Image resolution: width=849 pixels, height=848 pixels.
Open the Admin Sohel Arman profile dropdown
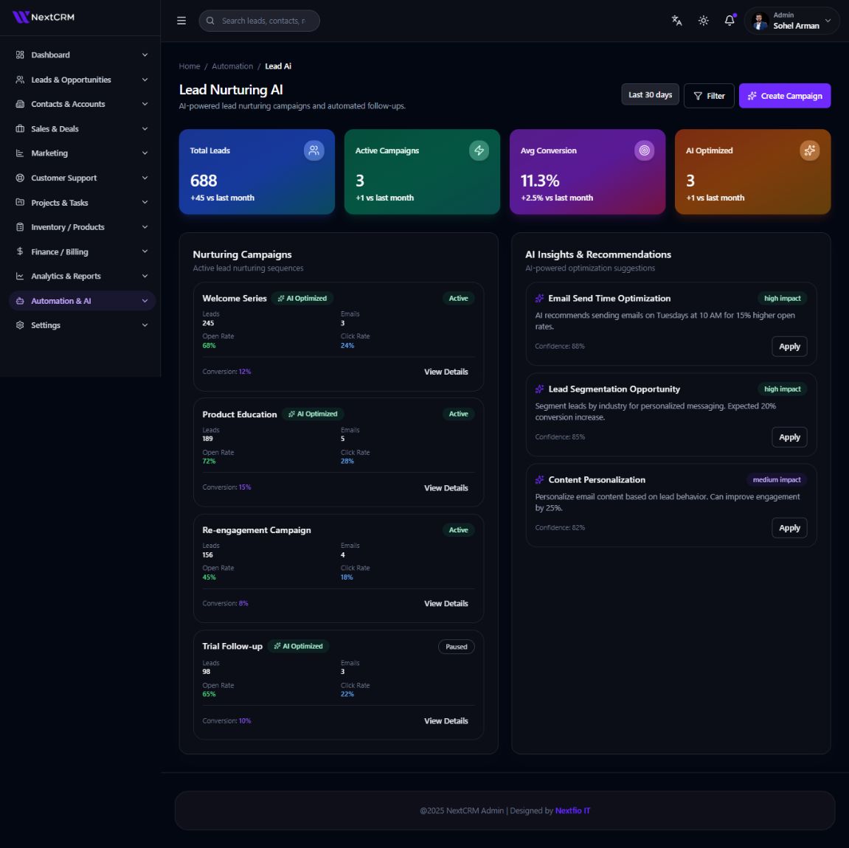[791, 21]
